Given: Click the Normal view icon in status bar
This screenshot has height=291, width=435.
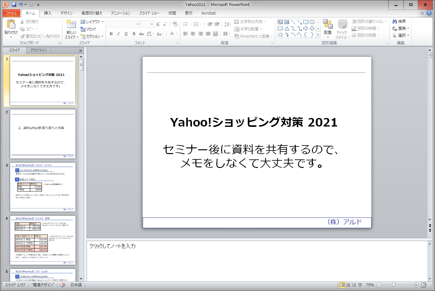Looking at the screenshot, I should click(342, 285).
